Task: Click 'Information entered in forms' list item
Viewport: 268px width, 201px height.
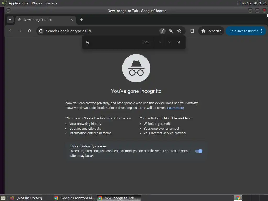Action: (x=90, y=133)
